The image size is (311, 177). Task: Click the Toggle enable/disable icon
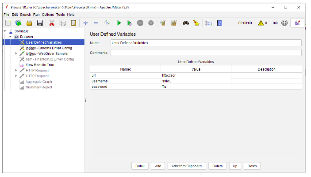point(107,23)
